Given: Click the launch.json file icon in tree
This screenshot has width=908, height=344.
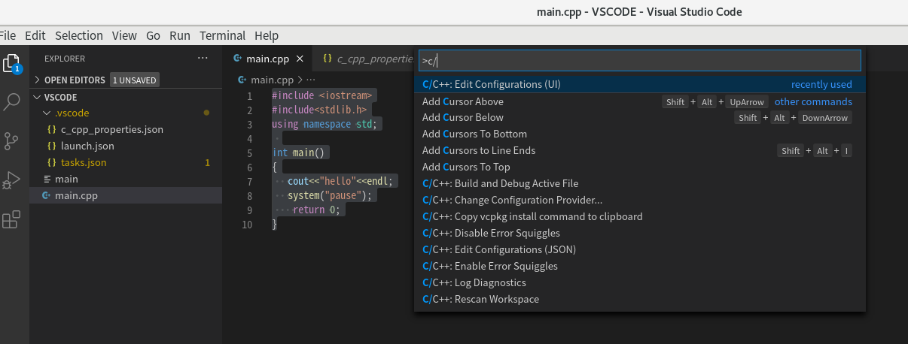Looking at the screenshot, I should coord(51,146).
